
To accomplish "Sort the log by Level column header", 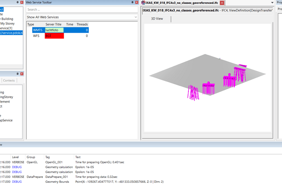I will (x=16, y=157).
